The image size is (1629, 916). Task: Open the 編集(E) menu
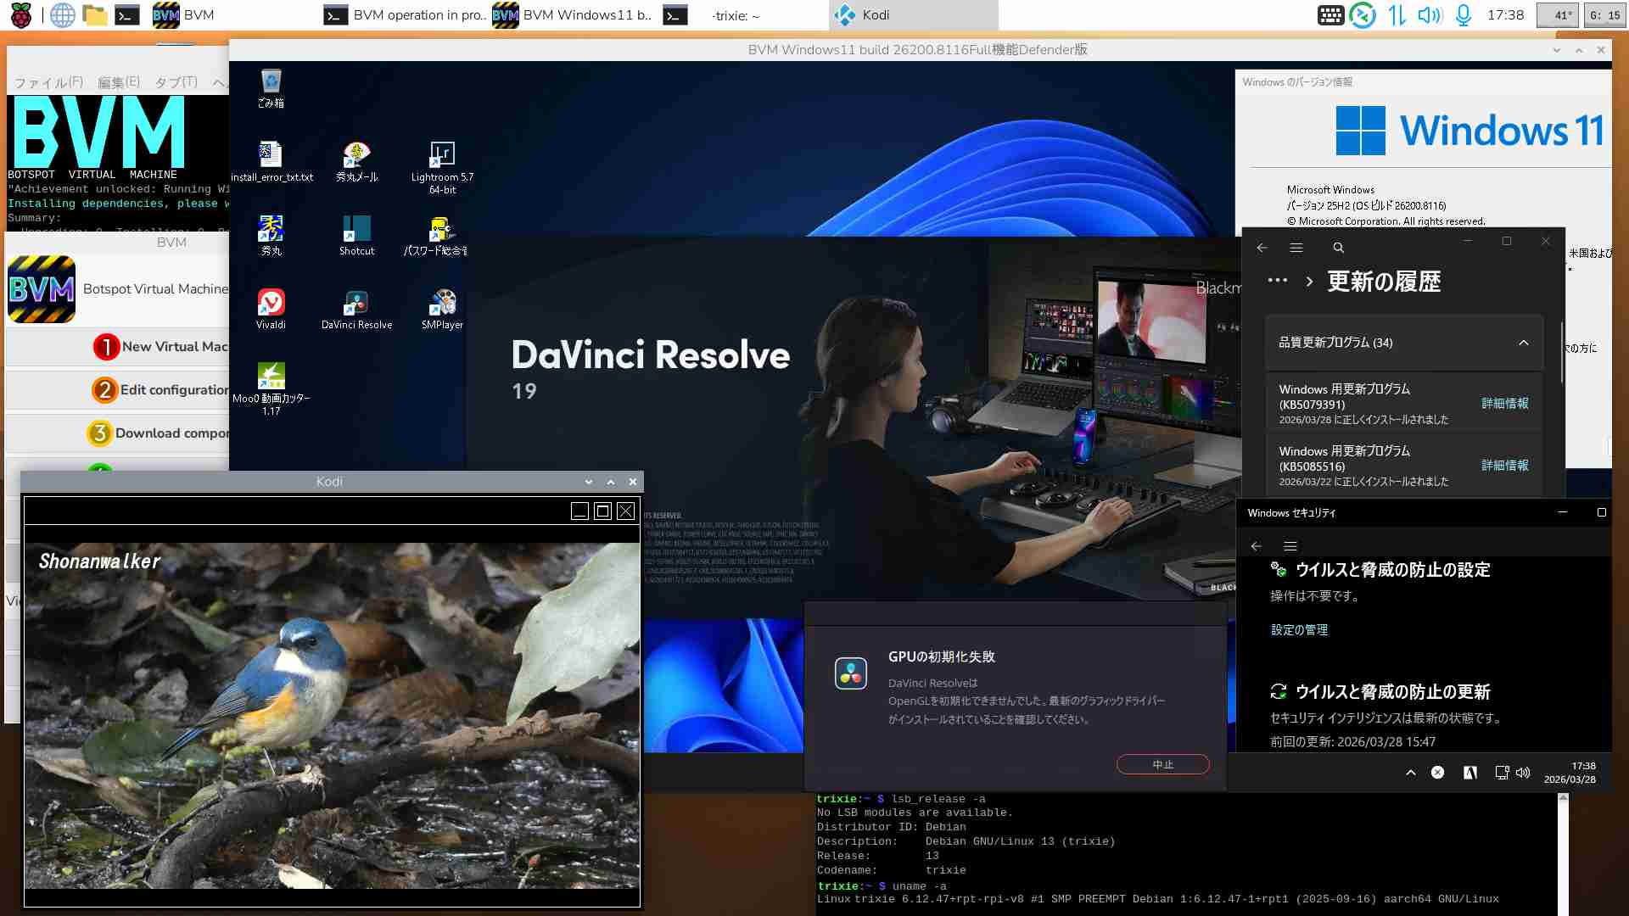(119, 82)
